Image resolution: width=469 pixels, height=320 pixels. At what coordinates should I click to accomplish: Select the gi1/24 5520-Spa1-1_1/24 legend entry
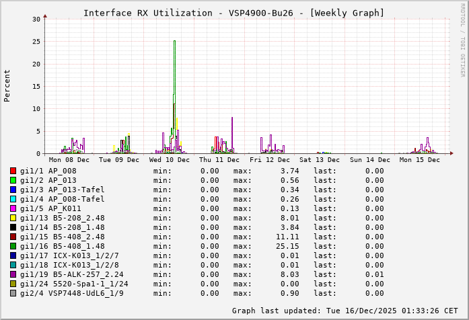click(x=74, y=284)
